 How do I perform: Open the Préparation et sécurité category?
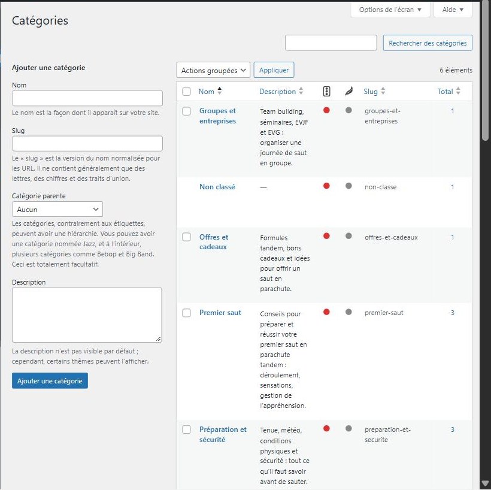coord(223,434)
